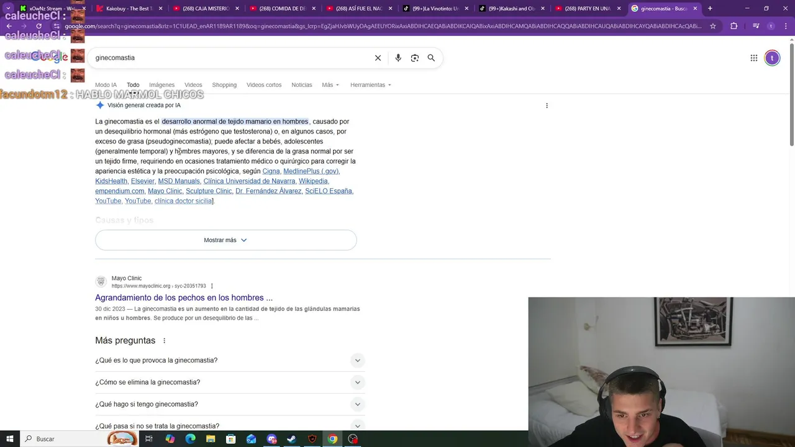Bookmark this page with the star icon
The image size is (795, 447).
click(713, 26)
